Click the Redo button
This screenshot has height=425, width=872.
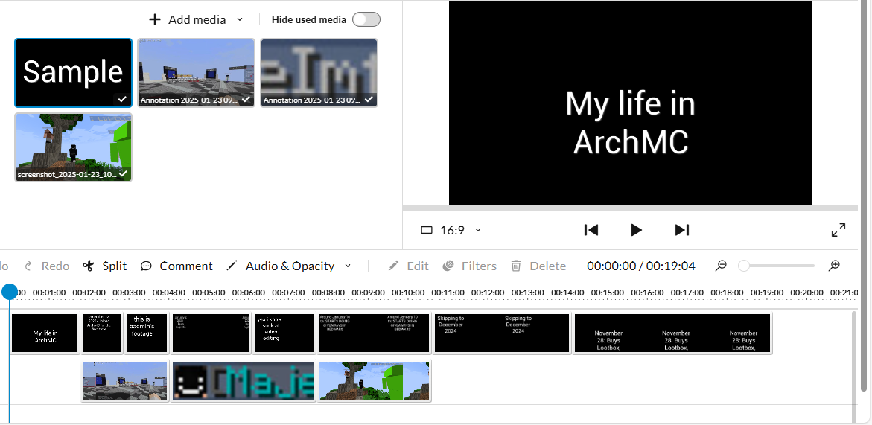click(47, 266)
